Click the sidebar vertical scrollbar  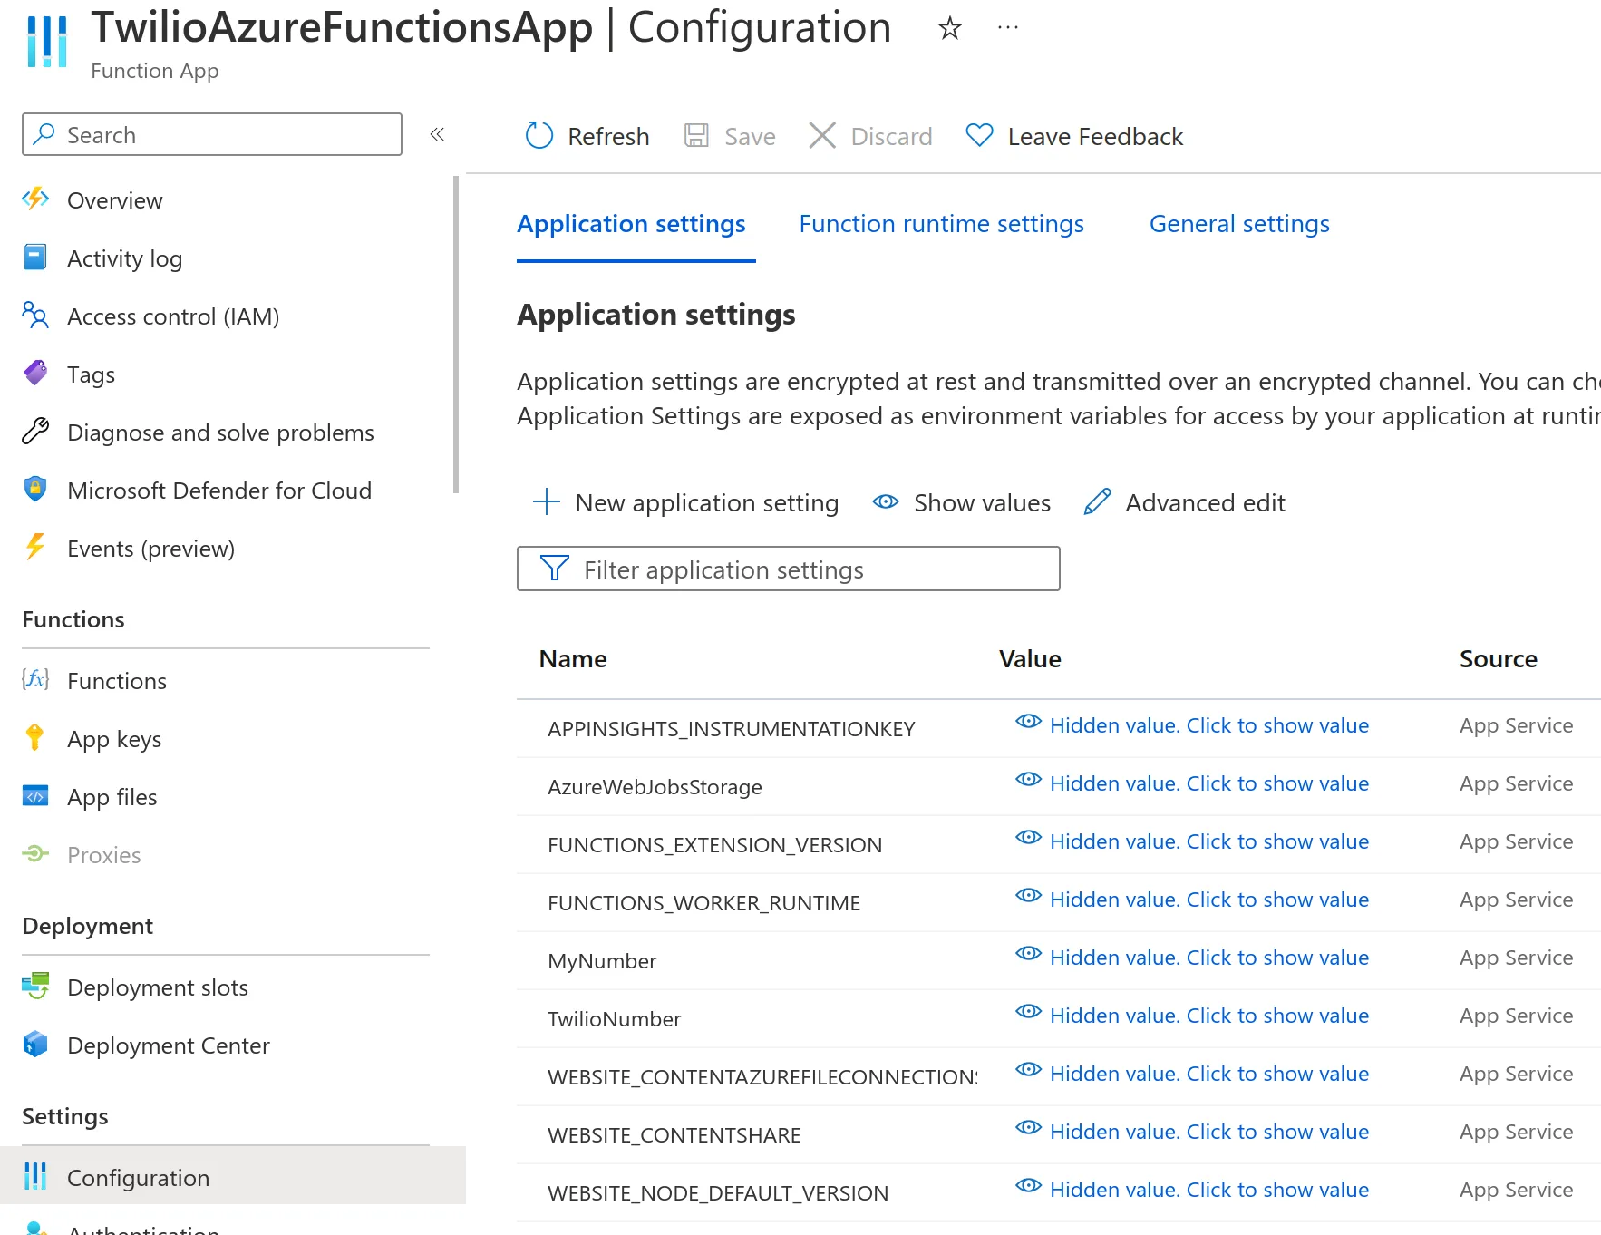(x=456, y=335)
